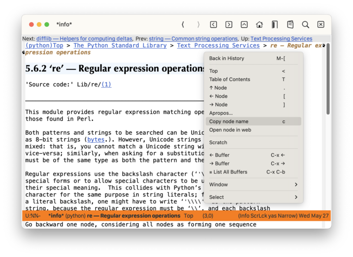Go to previous node toolbar icon
The width and height of the screenshot is (353, 257).
pyautogui.click(x=213, y=25)
